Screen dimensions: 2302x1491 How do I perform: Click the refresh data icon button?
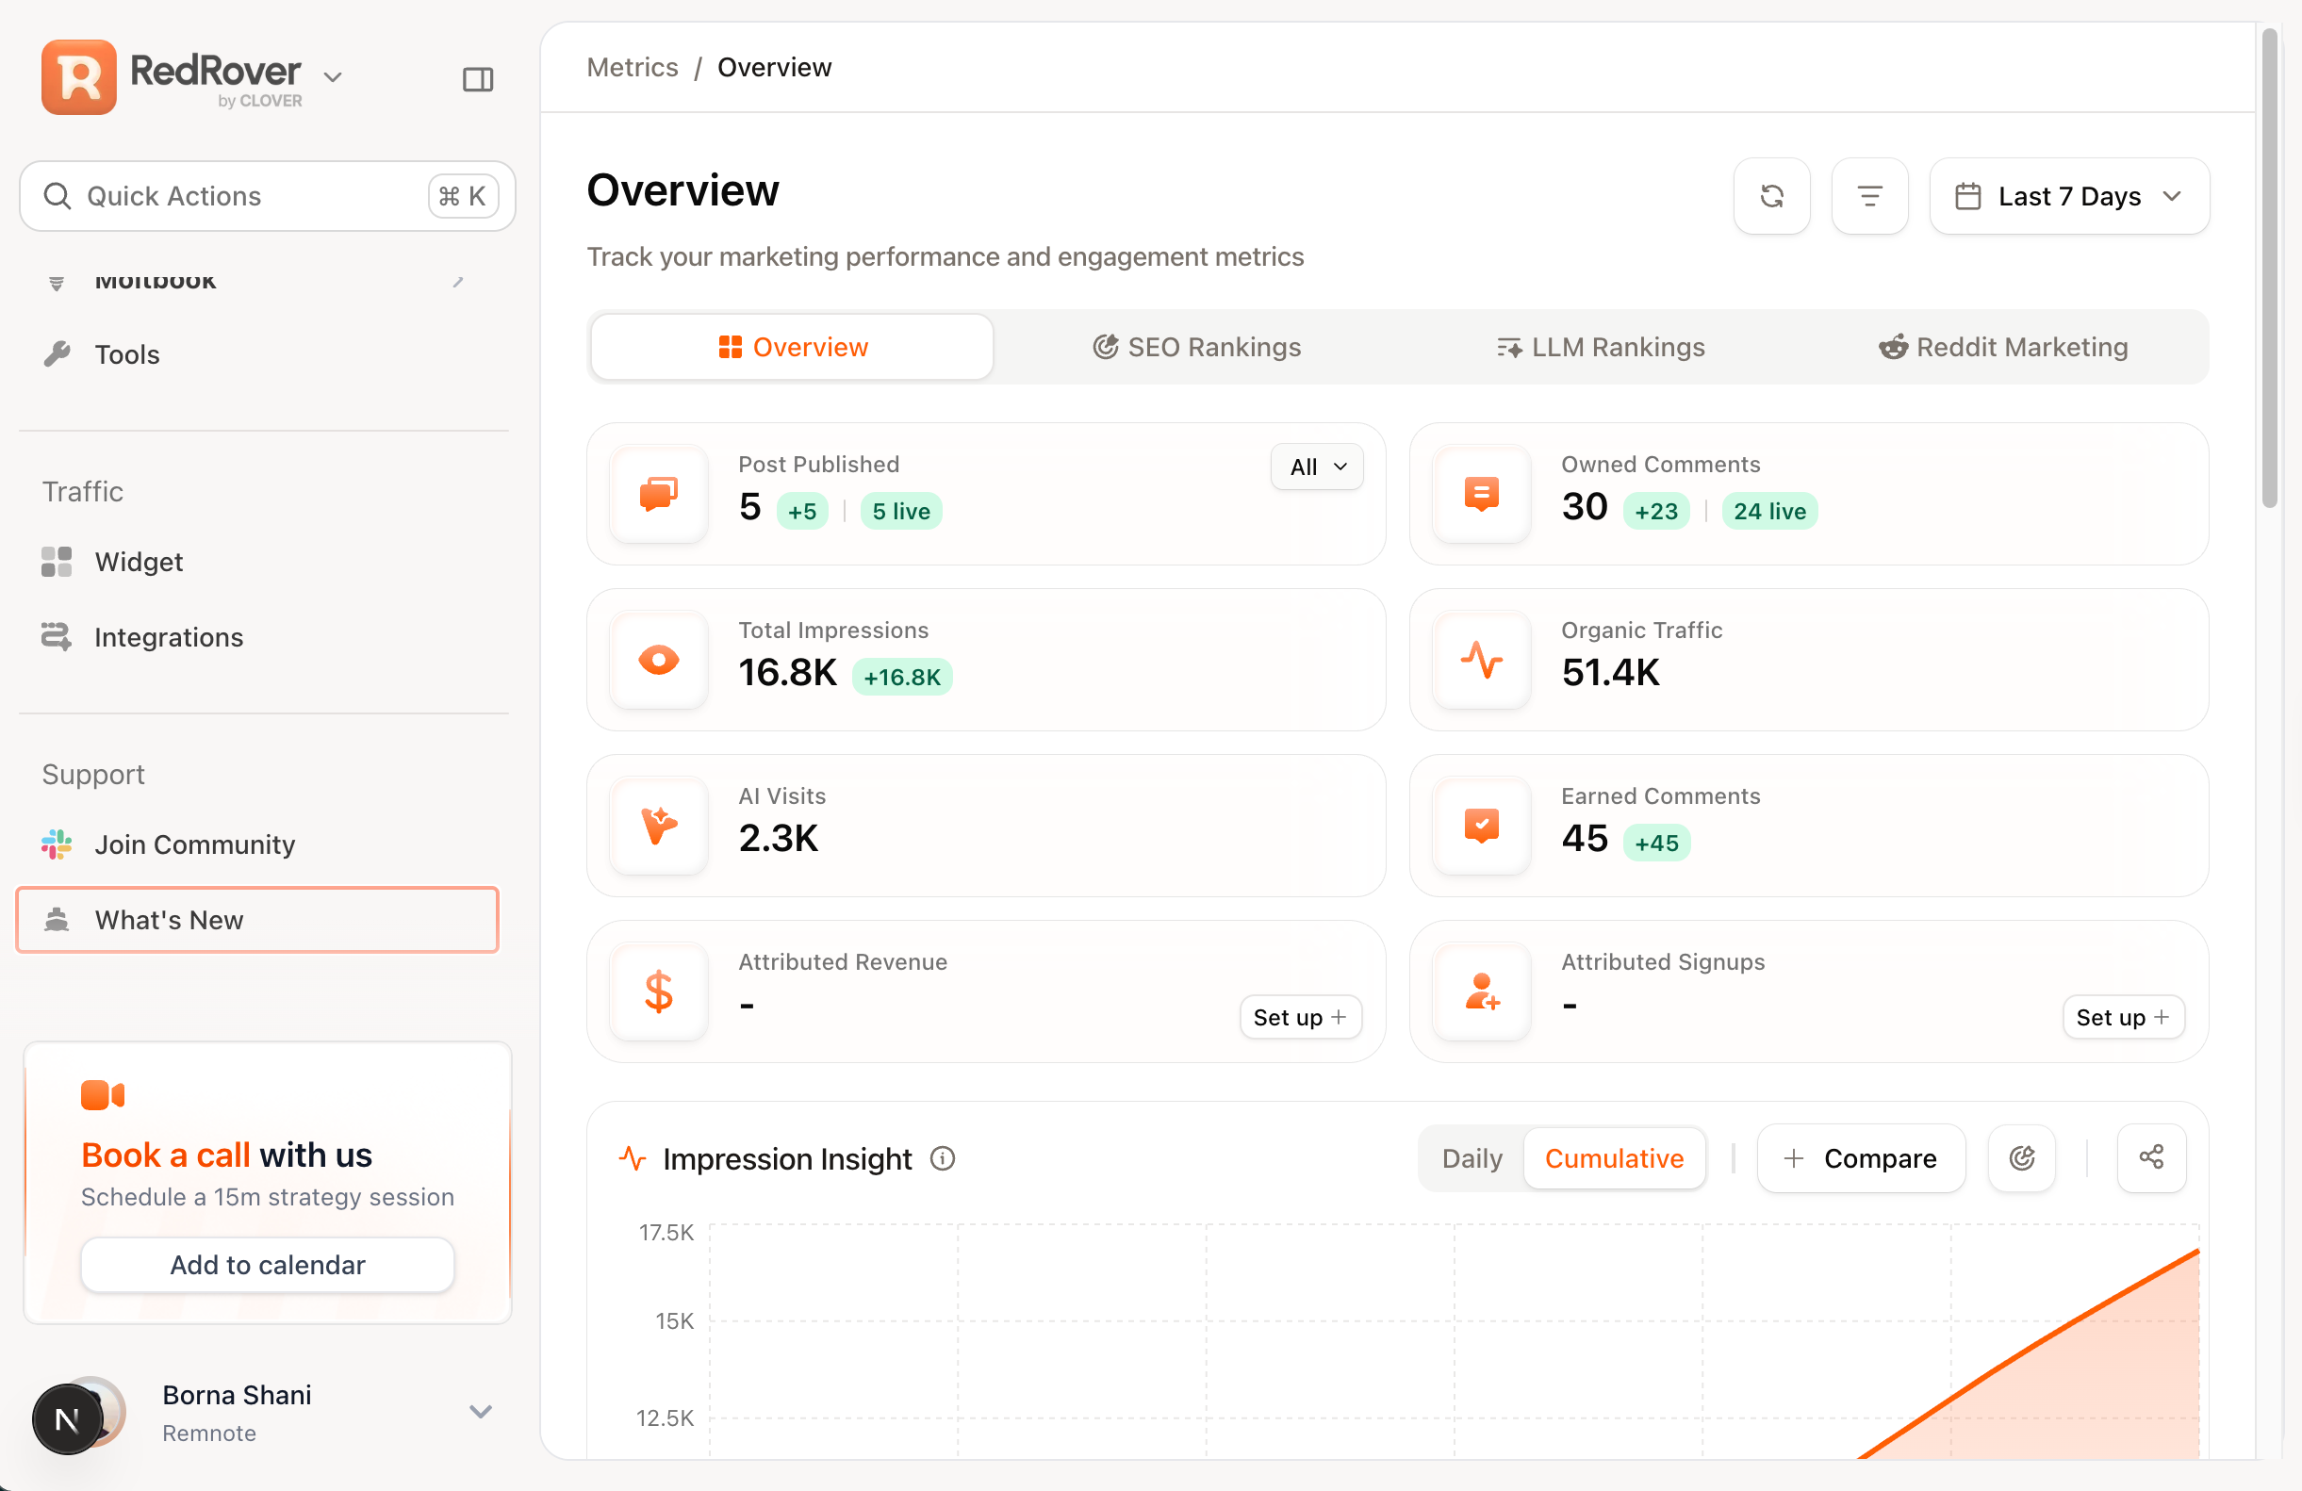(x=1771, y=196)
